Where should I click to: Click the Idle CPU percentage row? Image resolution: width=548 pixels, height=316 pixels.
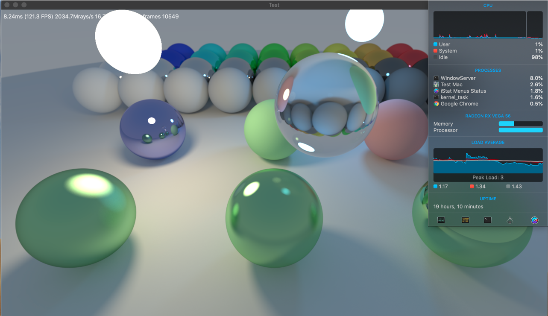click(x=488, y=57)
